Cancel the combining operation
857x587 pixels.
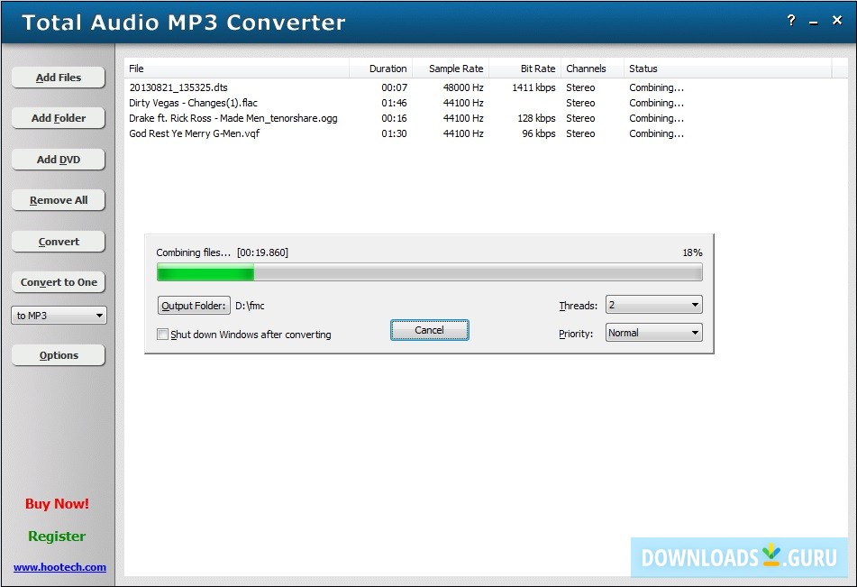[430, 330]
